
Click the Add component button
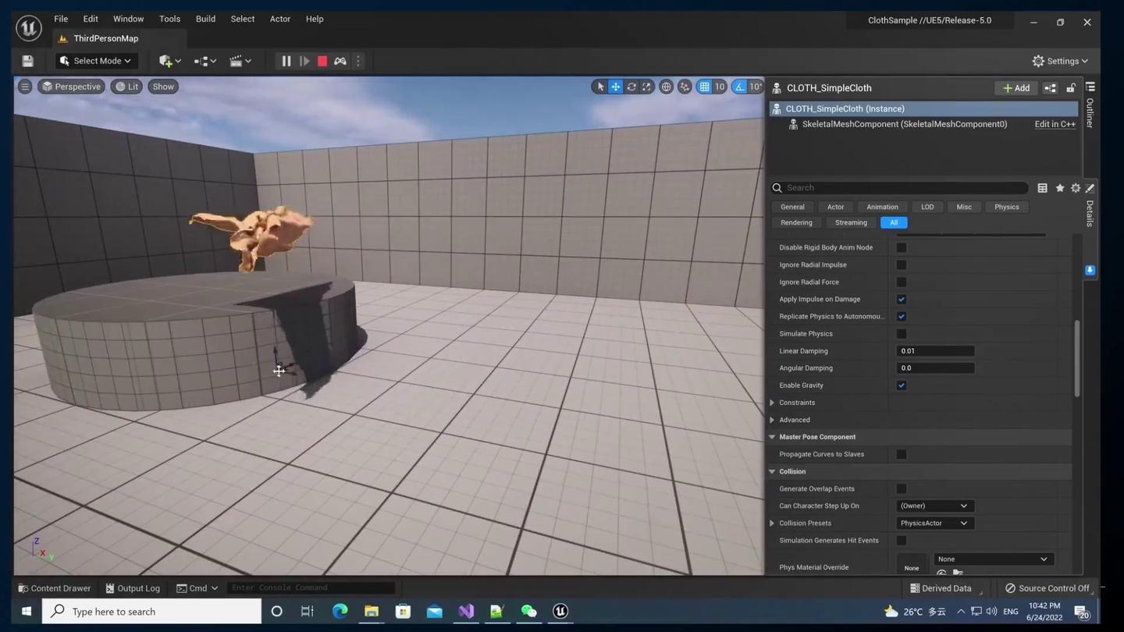(x=1016, y=88)
